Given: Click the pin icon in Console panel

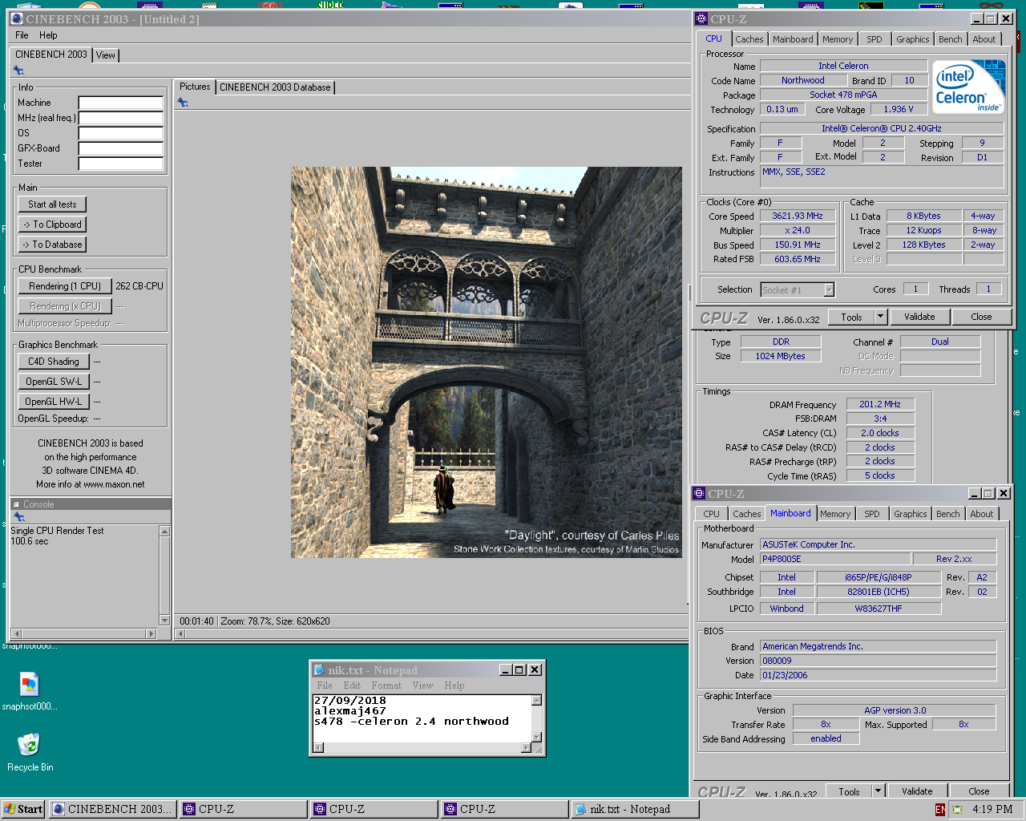Looking at the screenshot, I should pos(19,518).
